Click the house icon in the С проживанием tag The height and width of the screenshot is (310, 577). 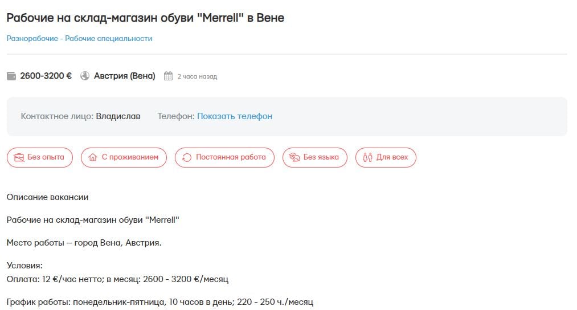tap(93, 157)
